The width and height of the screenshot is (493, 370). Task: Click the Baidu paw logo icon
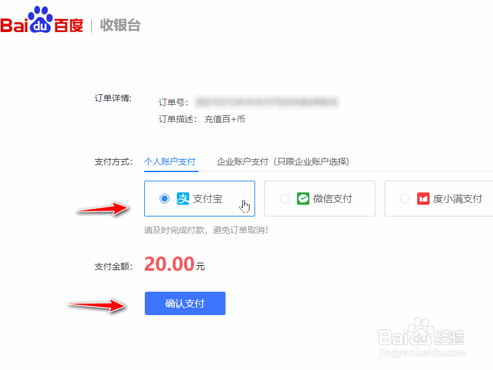[40, 19]
